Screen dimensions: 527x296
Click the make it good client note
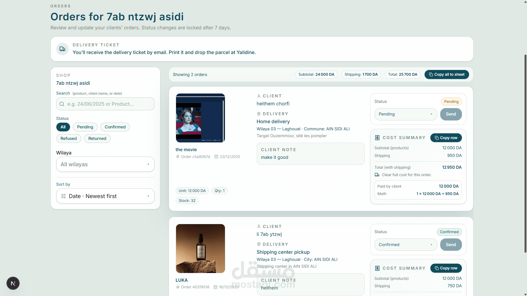(275, 157)
